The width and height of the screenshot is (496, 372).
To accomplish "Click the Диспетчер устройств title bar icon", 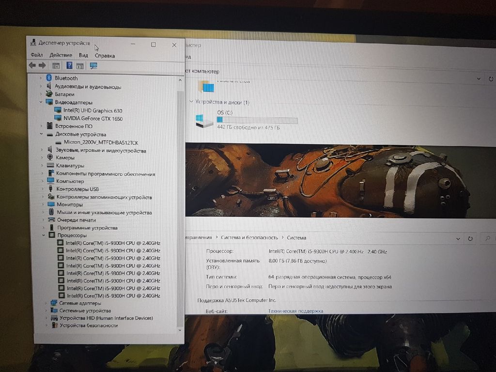I will (33, 42).
